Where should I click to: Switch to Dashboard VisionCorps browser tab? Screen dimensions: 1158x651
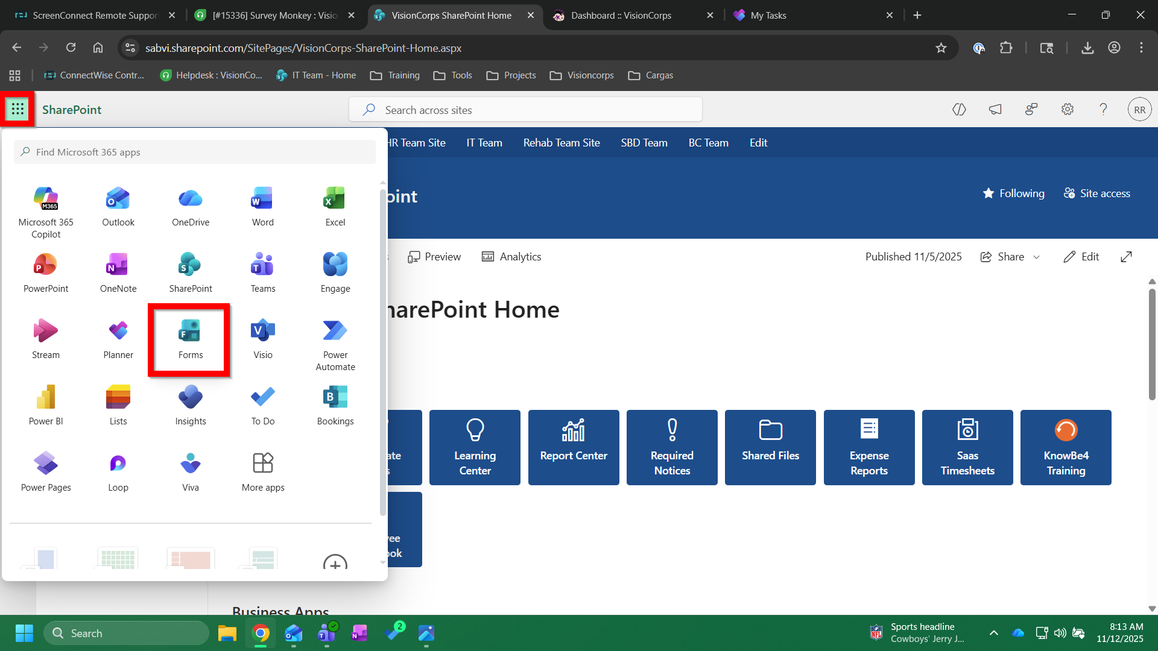point(621,16)
